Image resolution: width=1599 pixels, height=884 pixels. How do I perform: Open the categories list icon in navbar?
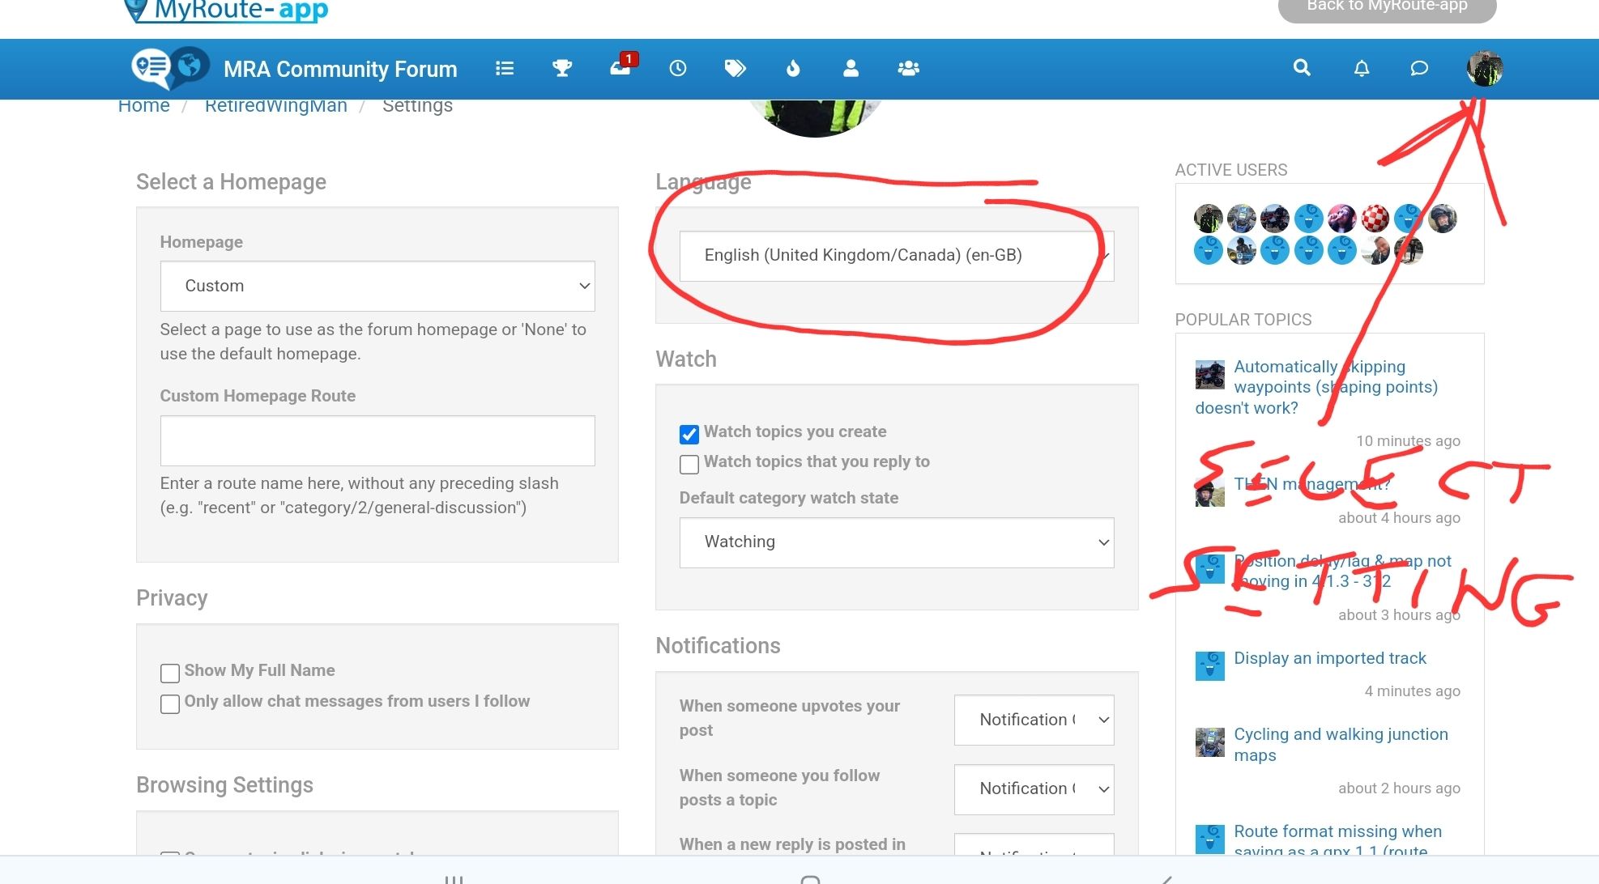(505, 69)
